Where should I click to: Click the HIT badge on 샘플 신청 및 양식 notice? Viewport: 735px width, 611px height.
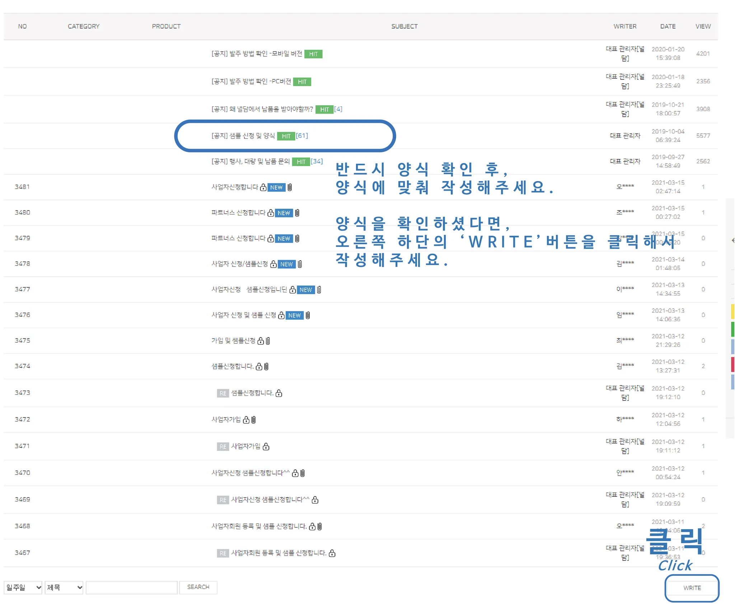286,136
